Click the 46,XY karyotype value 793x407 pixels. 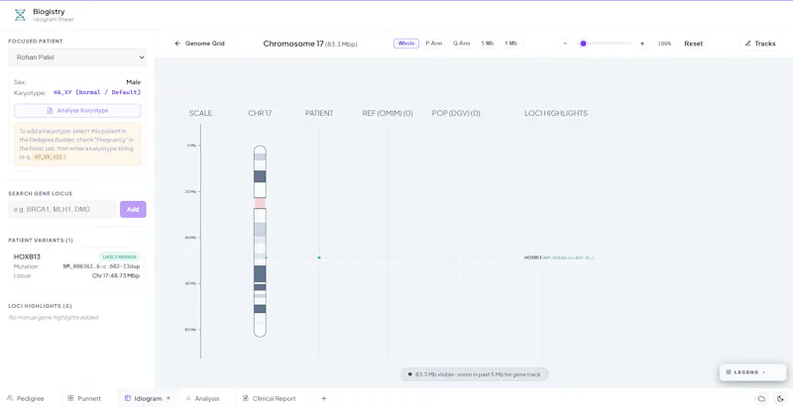click(x=96, y=92)
